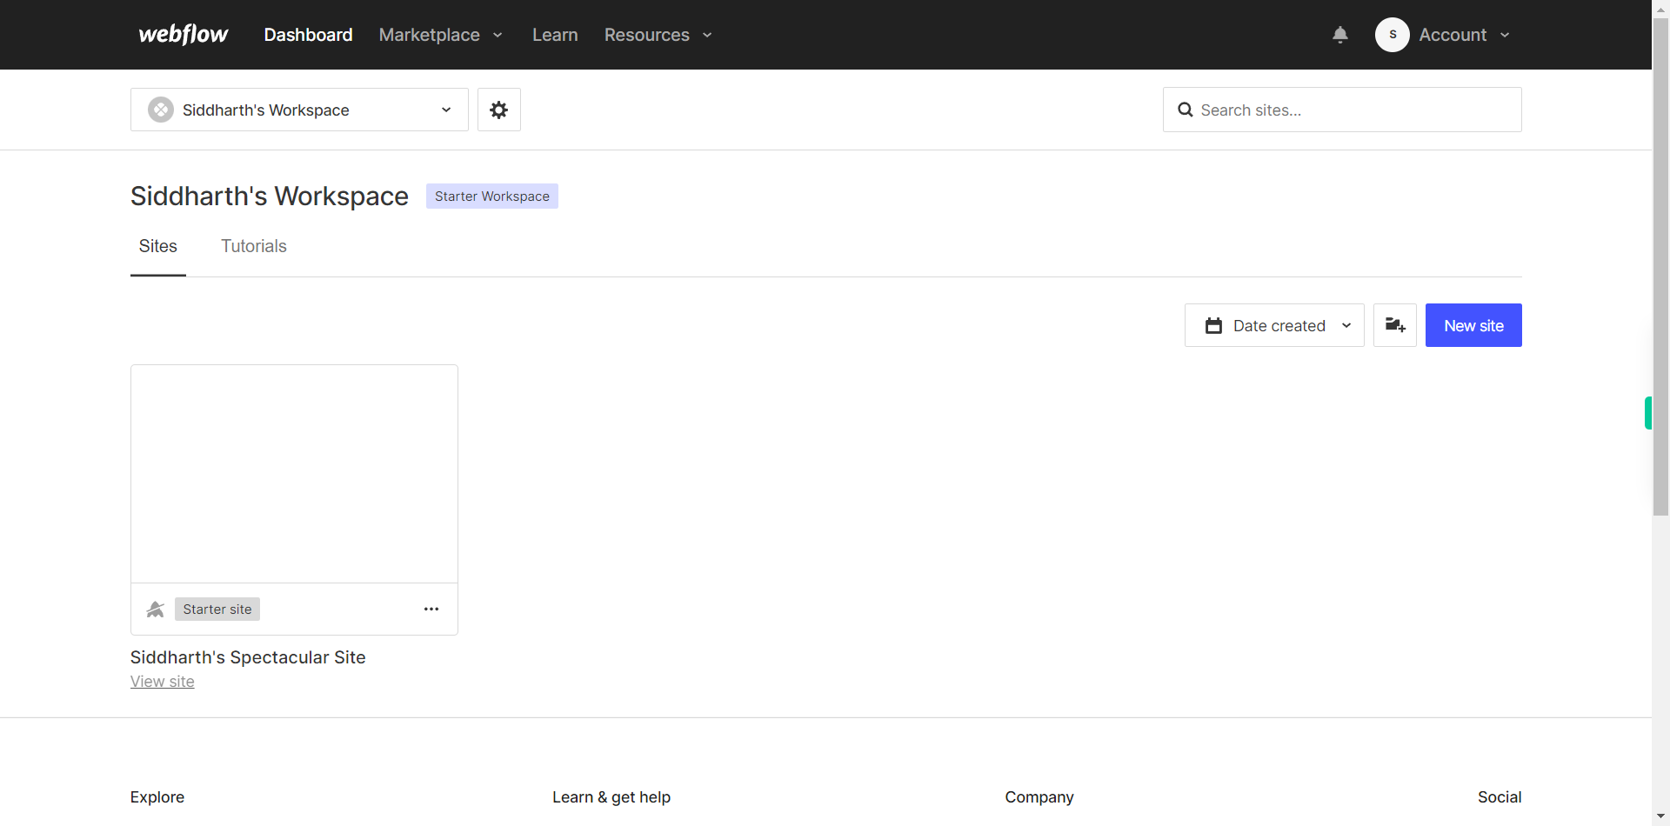Viewport: 1670px width, 826px height.
Task: Expand the Marketplace menu
Action: click(441, 35)
